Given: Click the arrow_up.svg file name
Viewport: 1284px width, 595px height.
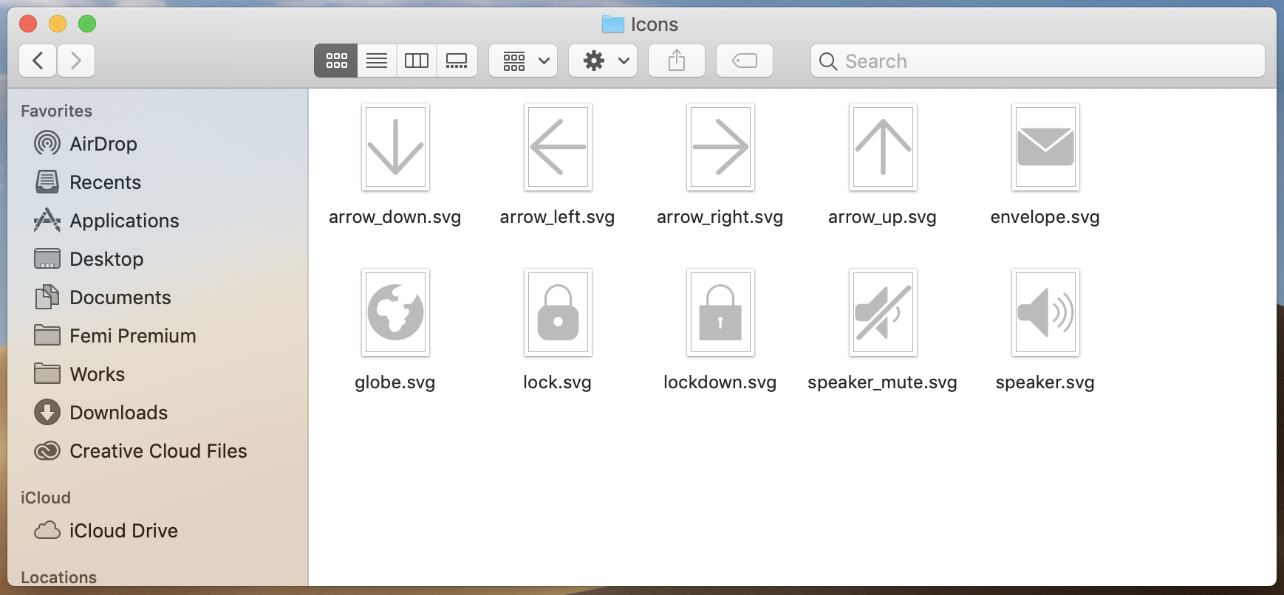Looking at the screenshot, I should point(883,217).
